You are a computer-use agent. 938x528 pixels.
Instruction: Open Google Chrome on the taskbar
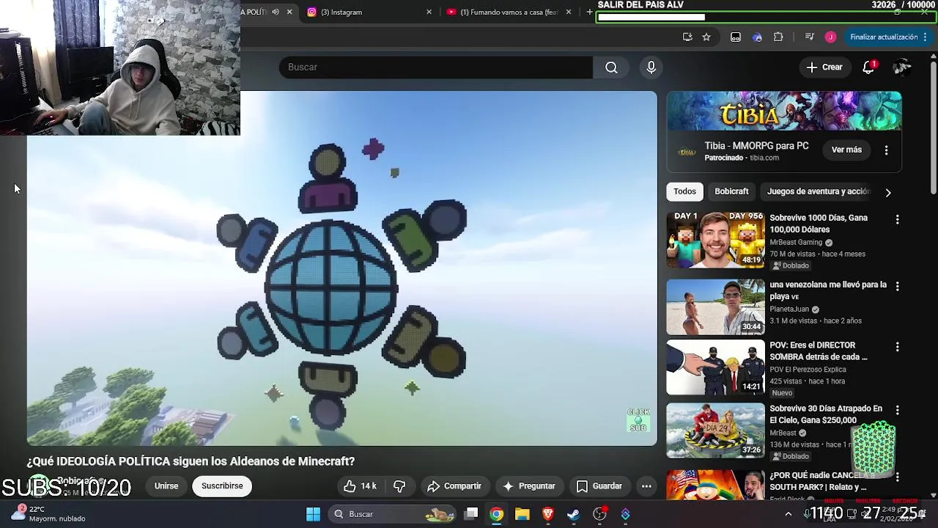pyautogui.click(x=497, y=514)
